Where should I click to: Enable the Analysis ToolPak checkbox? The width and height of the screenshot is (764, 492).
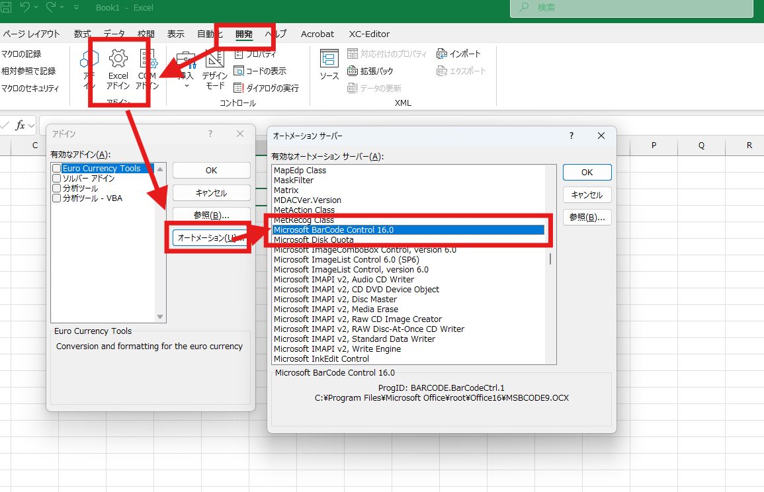(56, 188)
